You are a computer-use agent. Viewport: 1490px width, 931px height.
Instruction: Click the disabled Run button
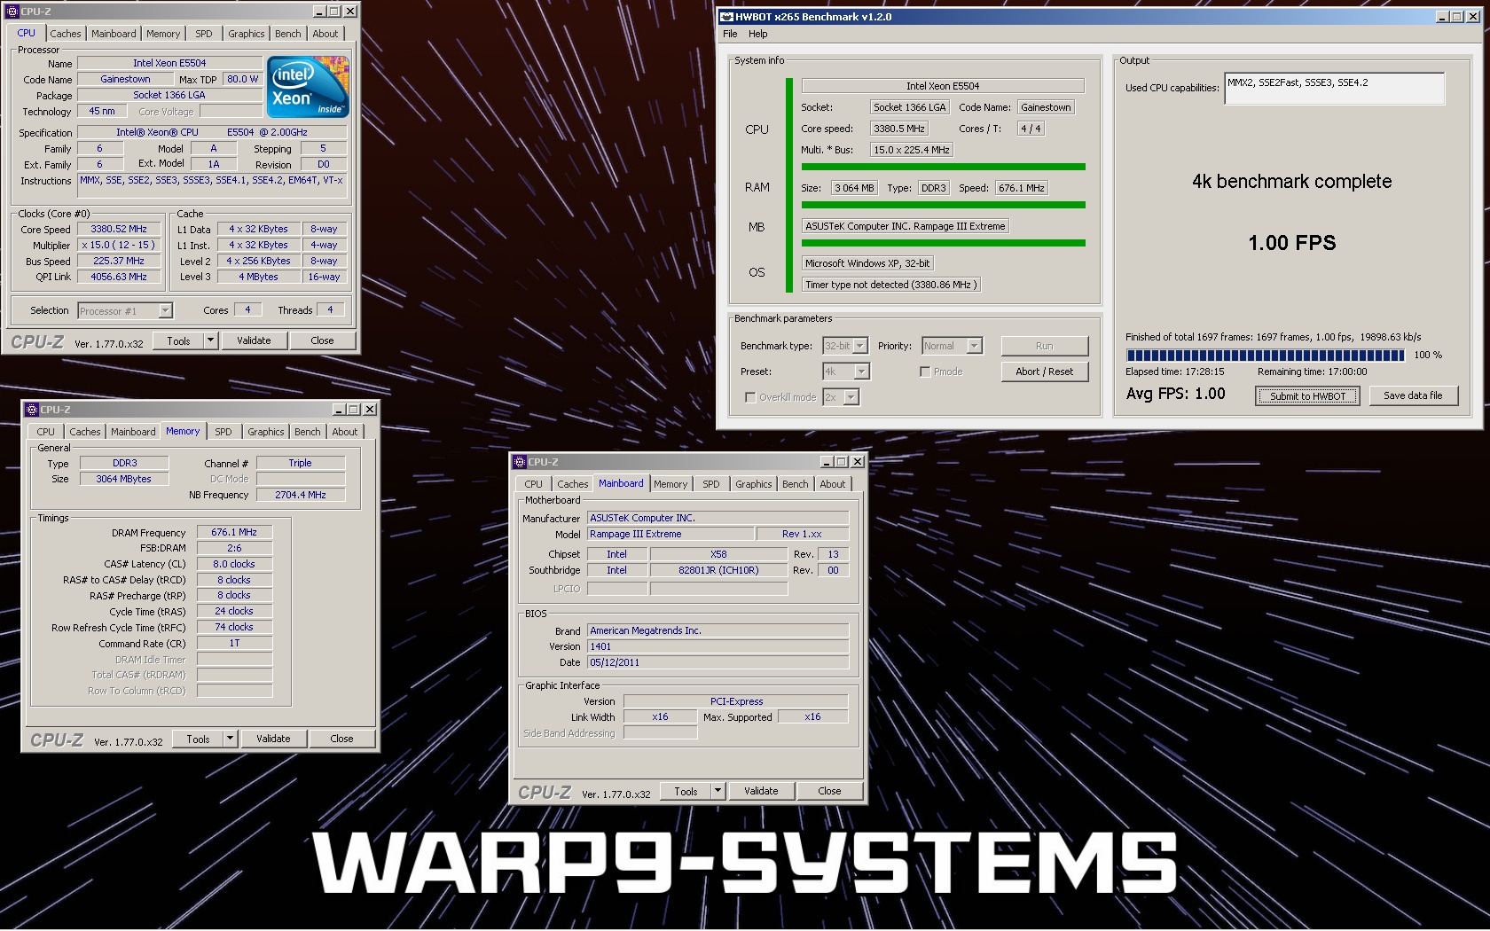[1044, 346]
